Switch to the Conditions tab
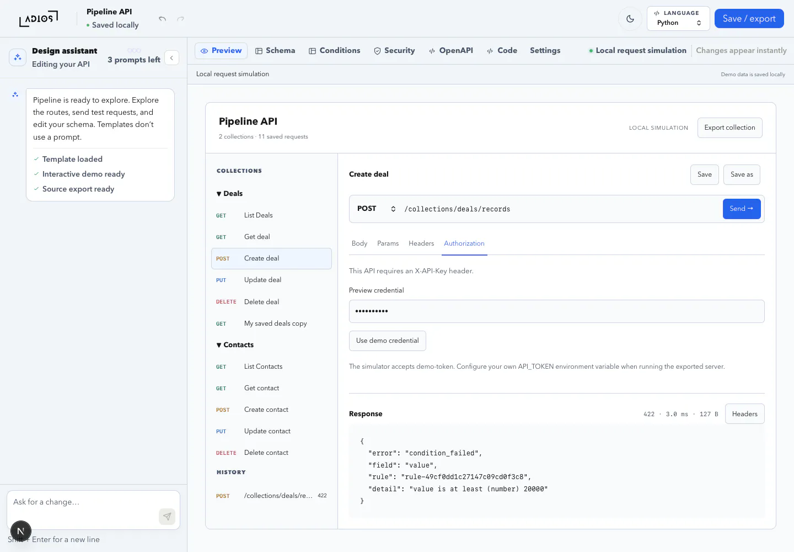This screenshot has height=552, width=794. [334, 51]
